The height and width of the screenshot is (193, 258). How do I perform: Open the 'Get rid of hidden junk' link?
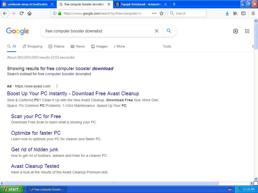[x=35, y=150]
